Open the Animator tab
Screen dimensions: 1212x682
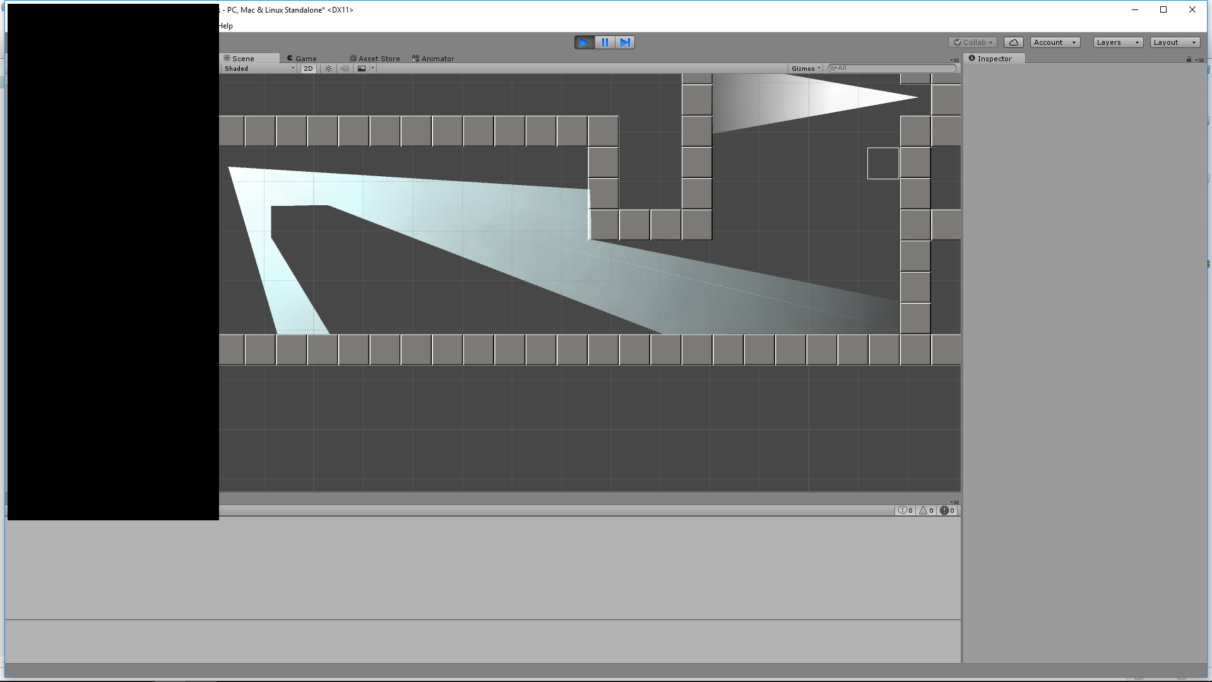click(x=433, y=58)
